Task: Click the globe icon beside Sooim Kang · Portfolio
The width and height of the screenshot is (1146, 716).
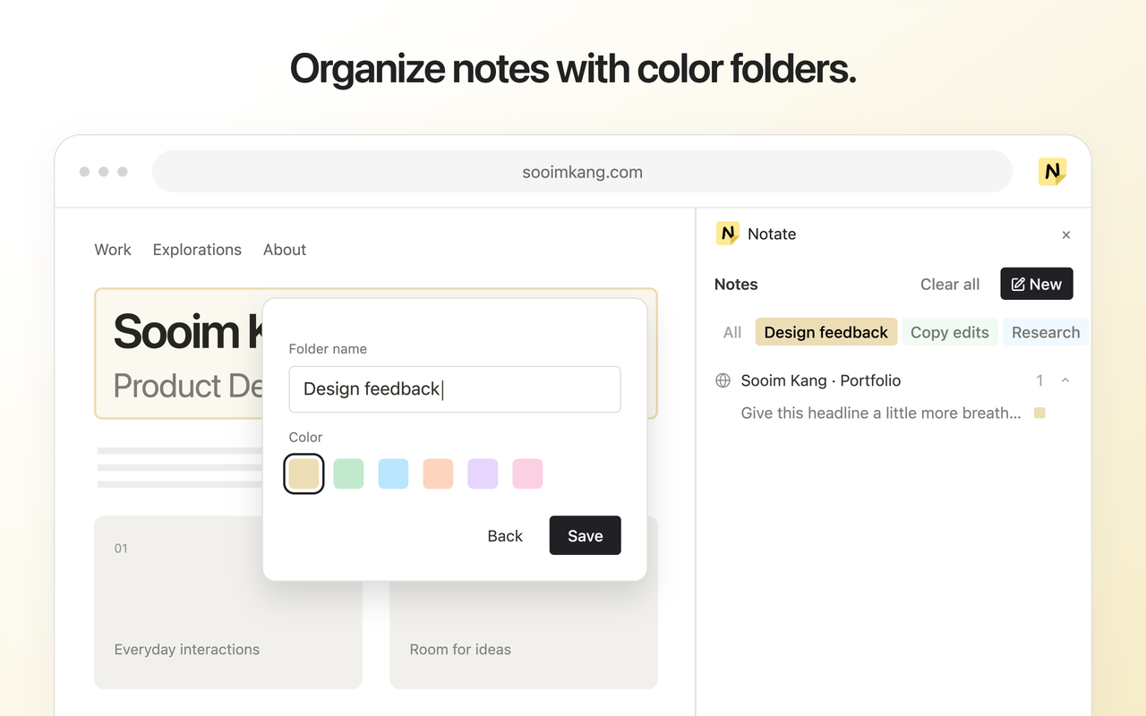Action: point(723,380)
